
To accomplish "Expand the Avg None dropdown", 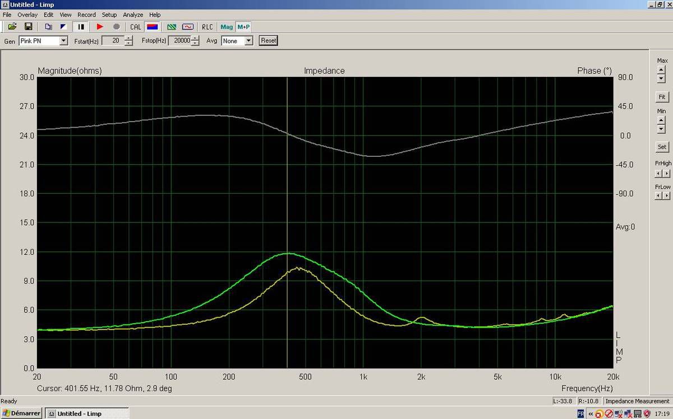I will tap(248, 41).
